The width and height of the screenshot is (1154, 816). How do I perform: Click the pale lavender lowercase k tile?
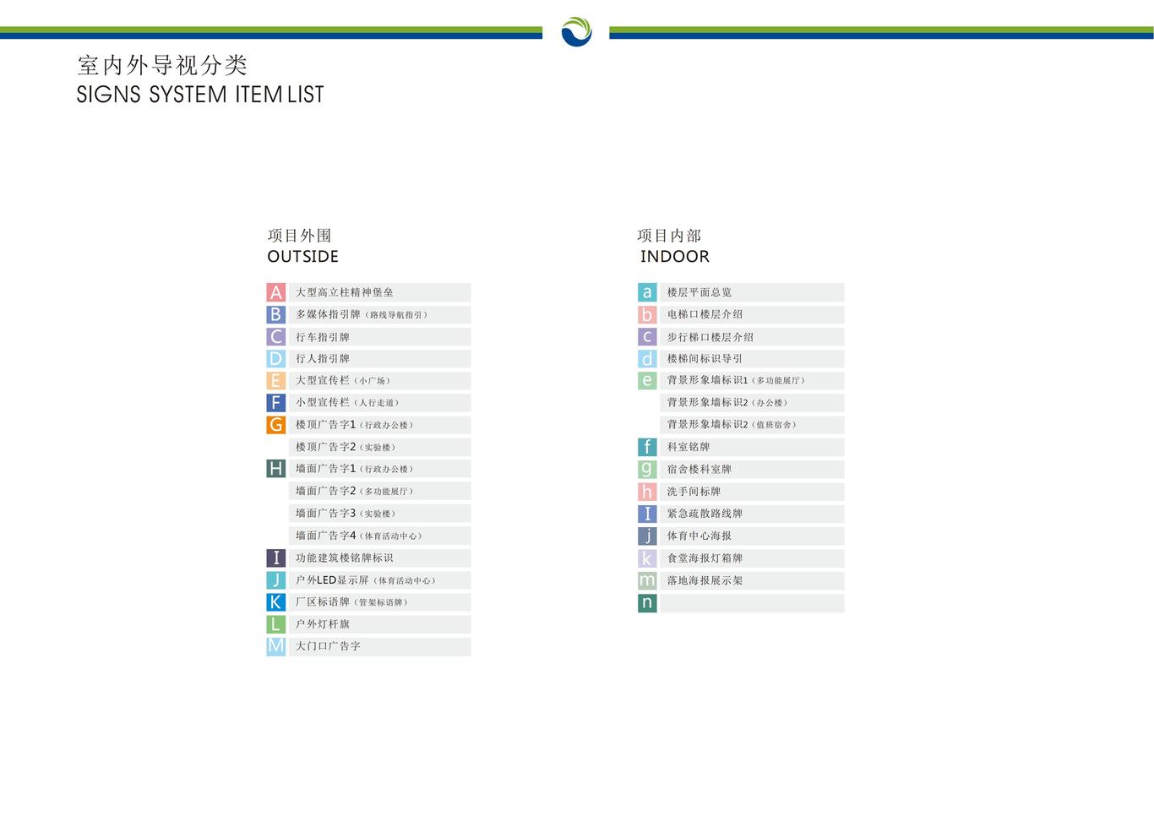pos(647,558)
